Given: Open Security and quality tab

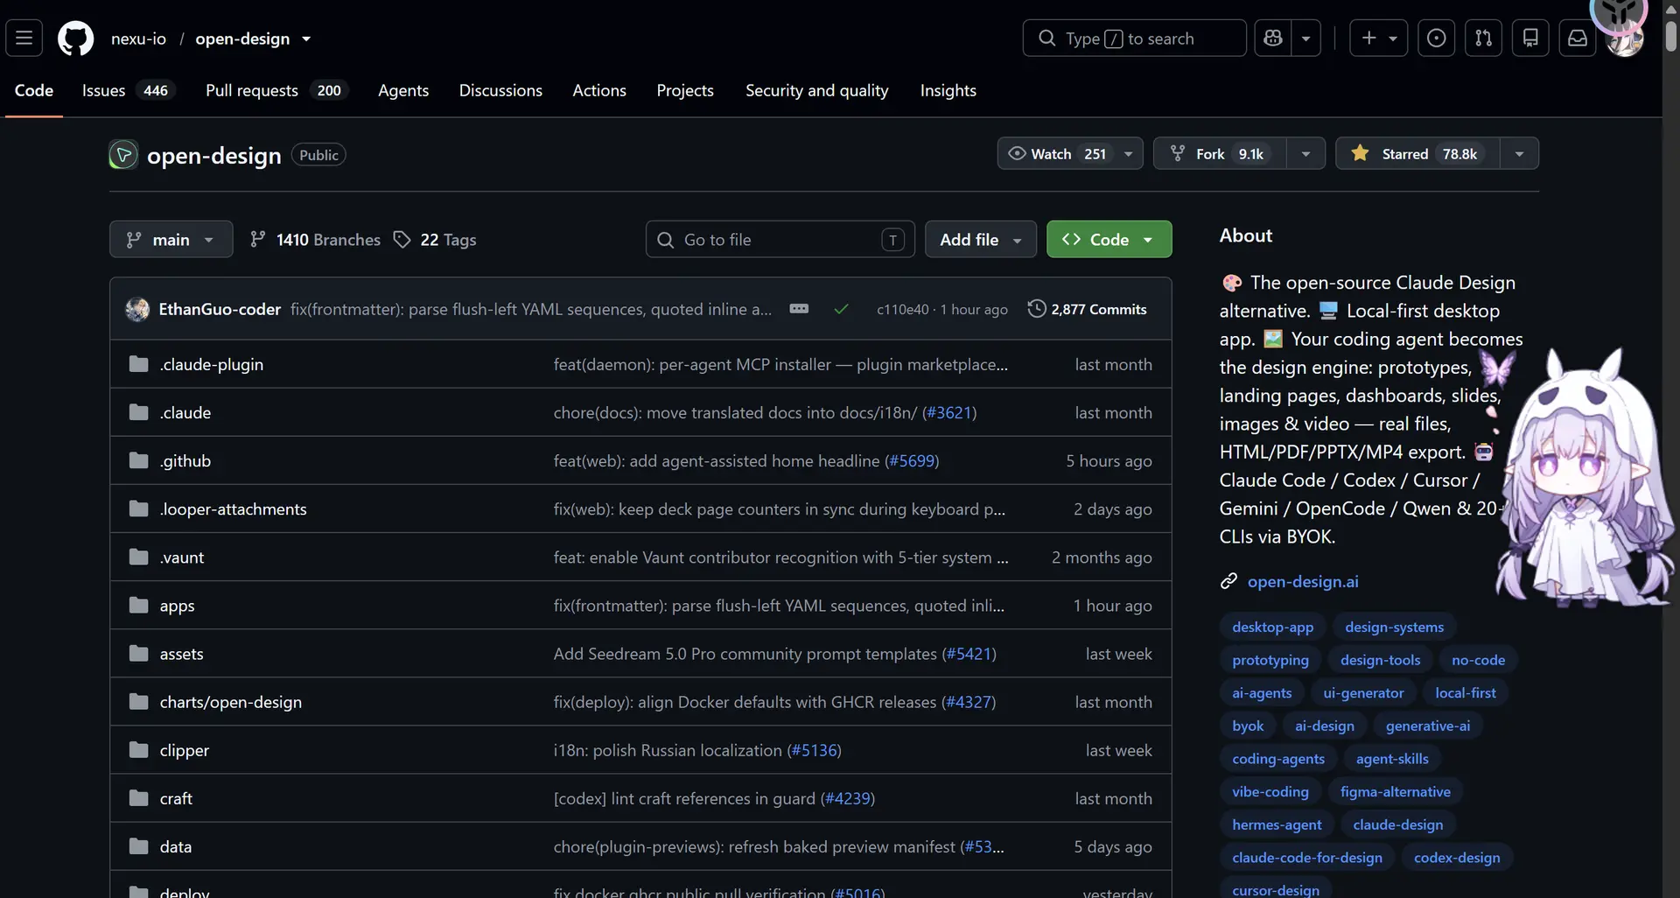Looking at the screenshot, I should 816,90.
